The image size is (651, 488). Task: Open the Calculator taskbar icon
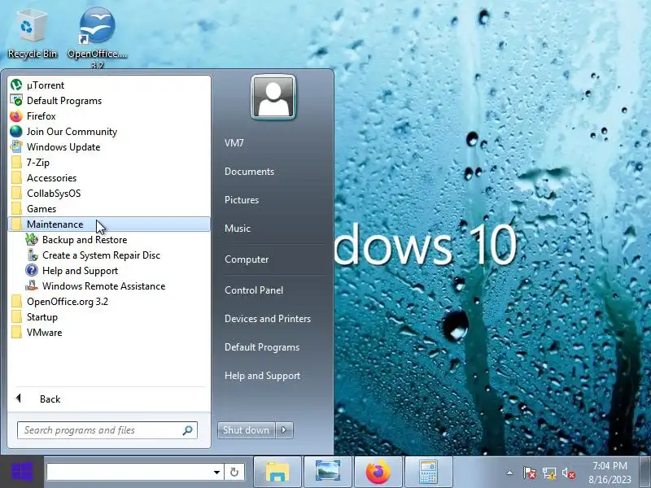coord(429,473)
